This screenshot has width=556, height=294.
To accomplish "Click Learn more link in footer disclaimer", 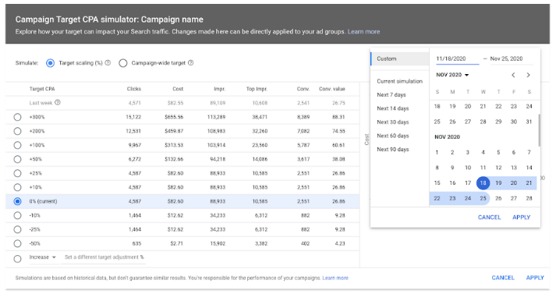I will 335,278.
